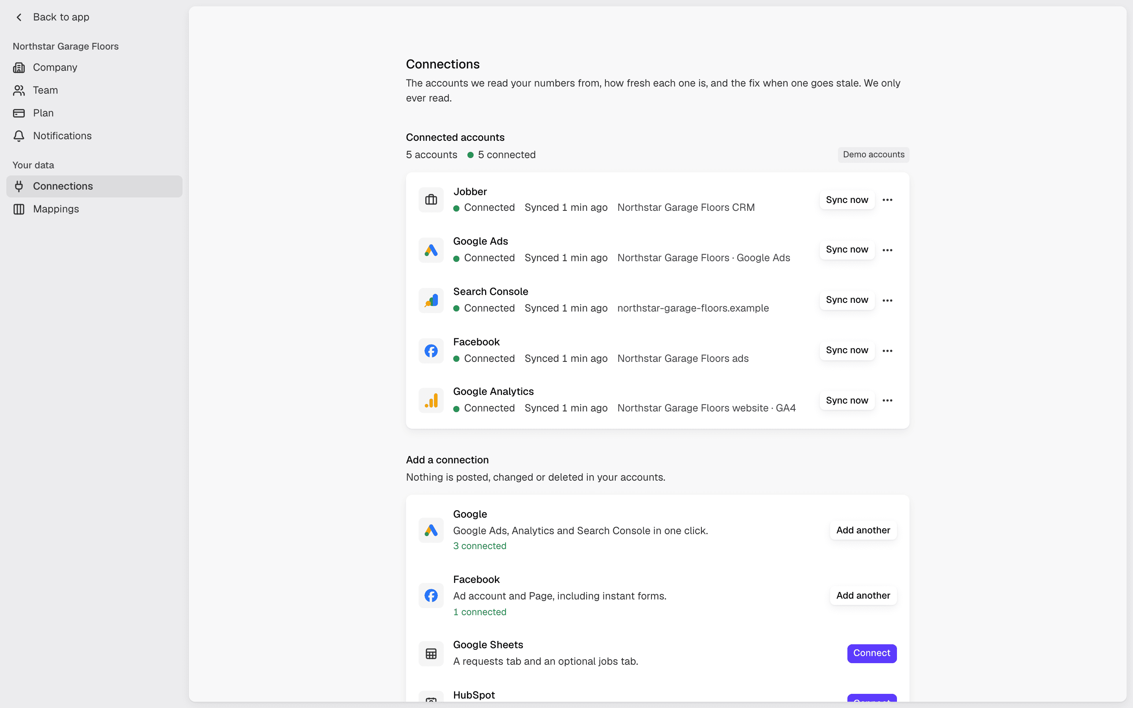1133x708 pixels.
Task: Click the Team people icon
Action: pos(19,90)
